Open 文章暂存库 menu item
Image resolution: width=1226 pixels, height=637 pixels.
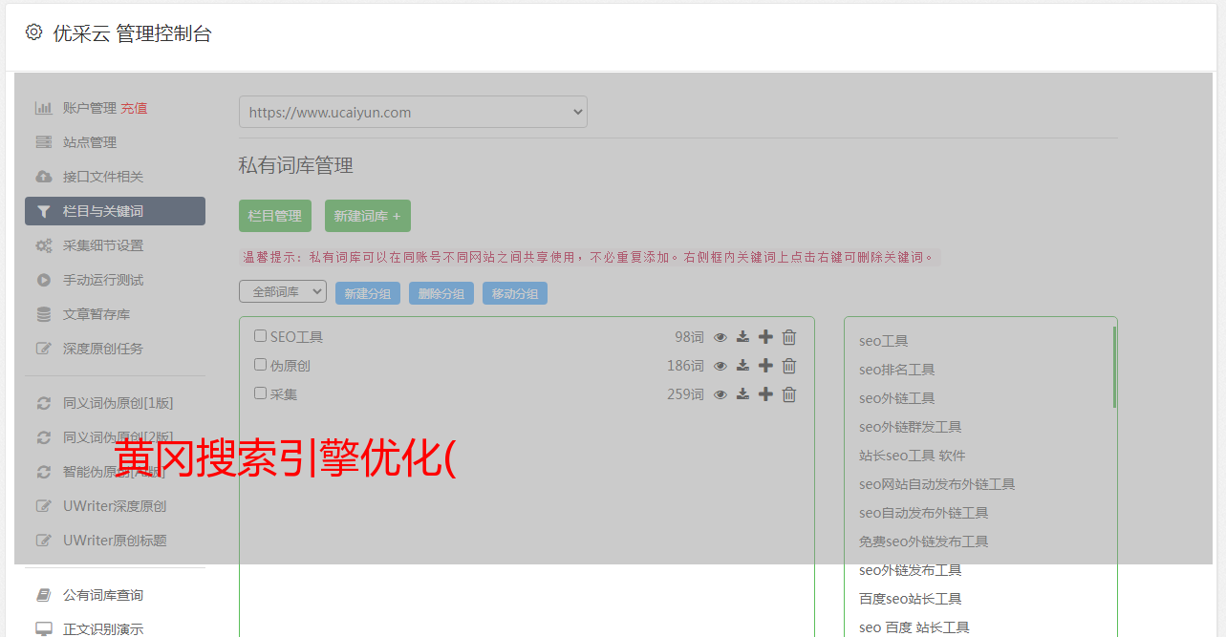[x=97, y=314]
